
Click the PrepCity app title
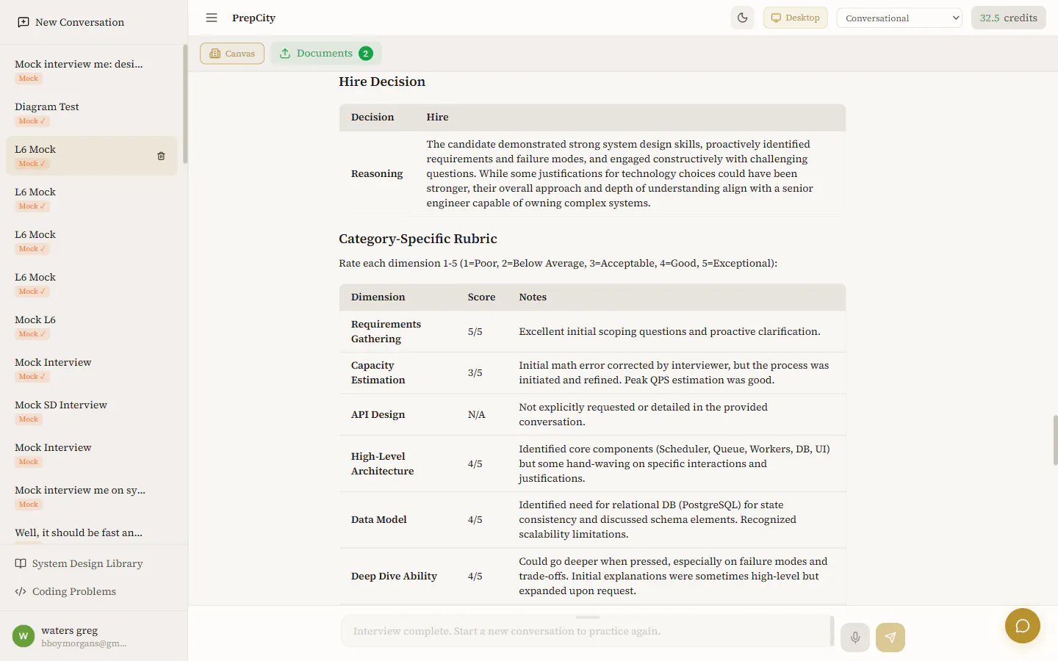[253, 18]
